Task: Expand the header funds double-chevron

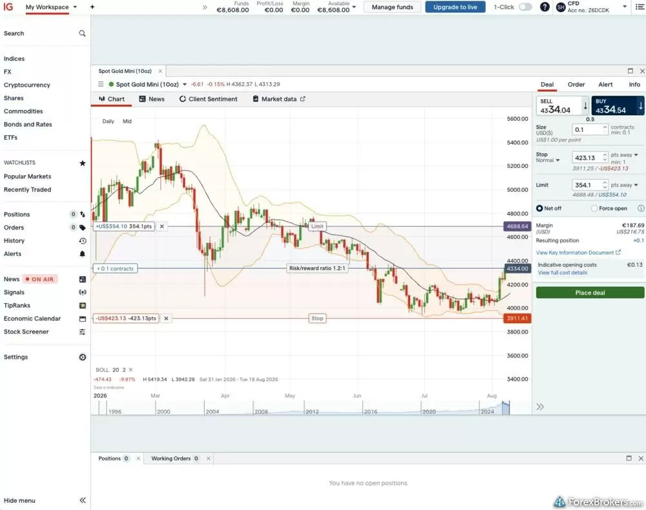Action: [x=205, y=7]
